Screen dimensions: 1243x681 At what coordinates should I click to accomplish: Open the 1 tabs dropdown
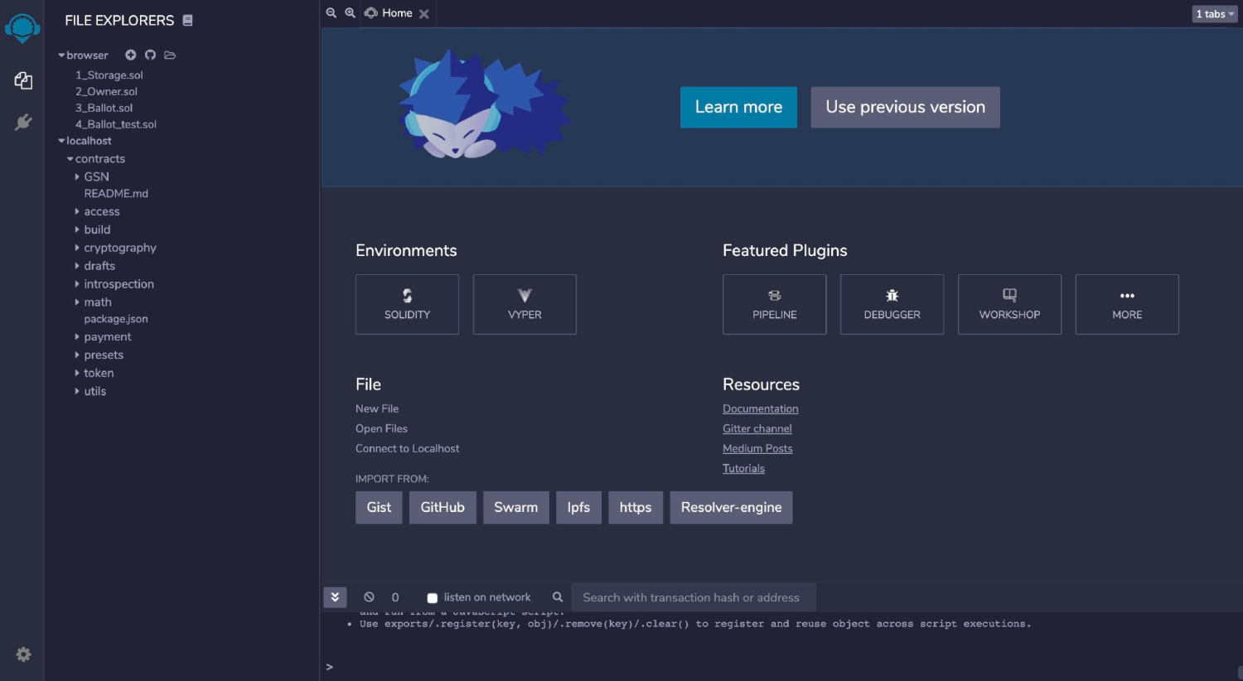coord(1215,14)
